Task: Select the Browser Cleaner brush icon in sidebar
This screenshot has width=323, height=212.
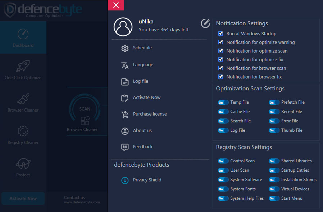Action: [23, 99]
